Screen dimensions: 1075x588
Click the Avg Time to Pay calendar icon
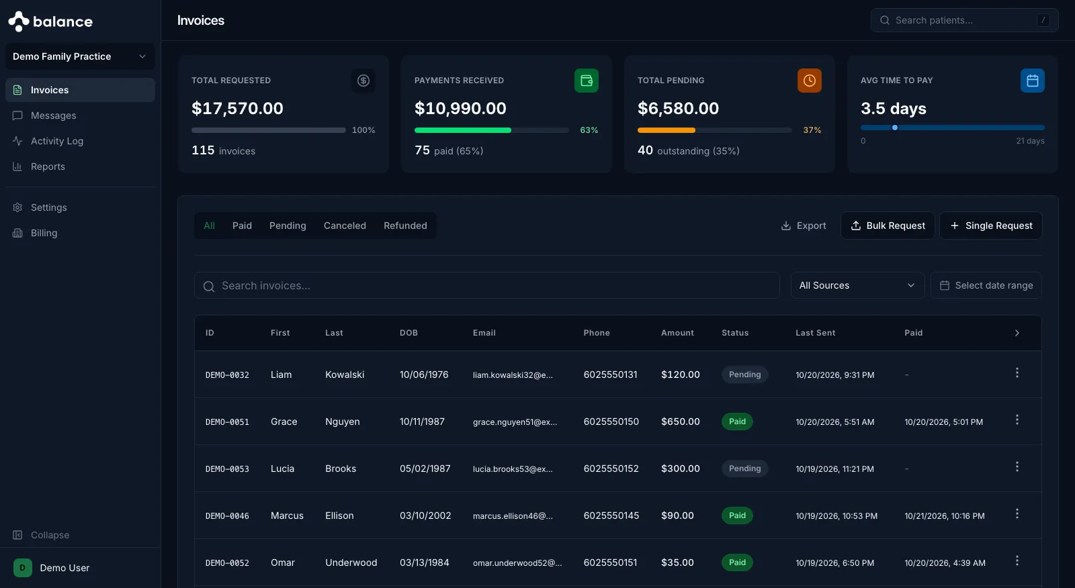[1033, 81]
